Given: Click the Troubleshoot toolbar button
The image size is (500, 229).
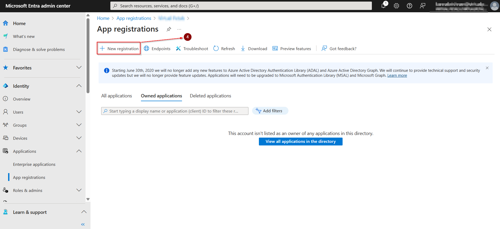Looking at the screenshot, I should (x=192, y=49).
